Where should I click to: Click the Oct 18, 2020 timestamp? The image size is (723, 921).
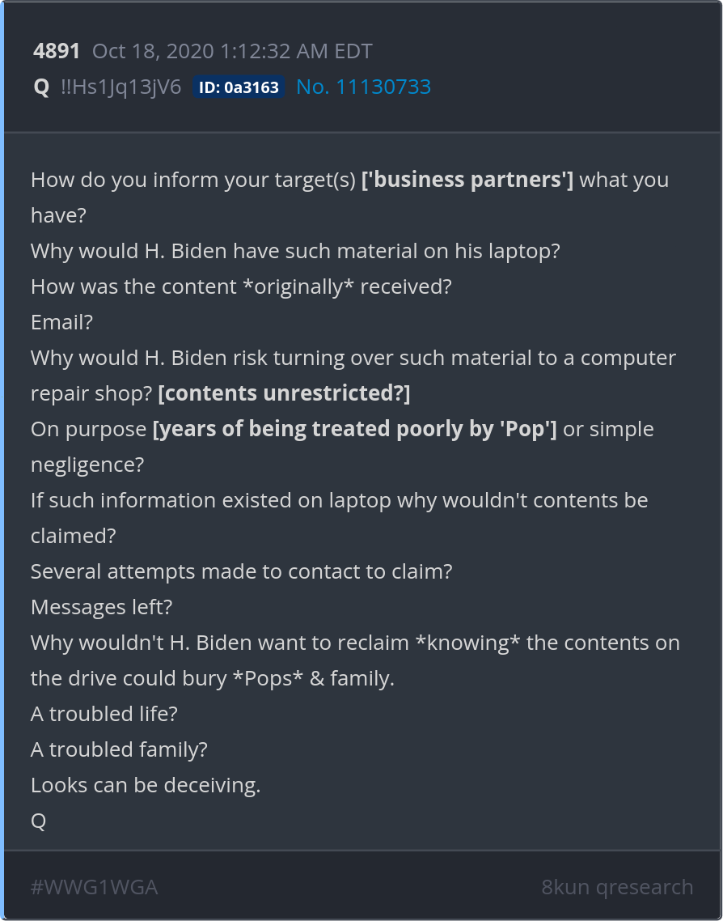pos(232,52)
